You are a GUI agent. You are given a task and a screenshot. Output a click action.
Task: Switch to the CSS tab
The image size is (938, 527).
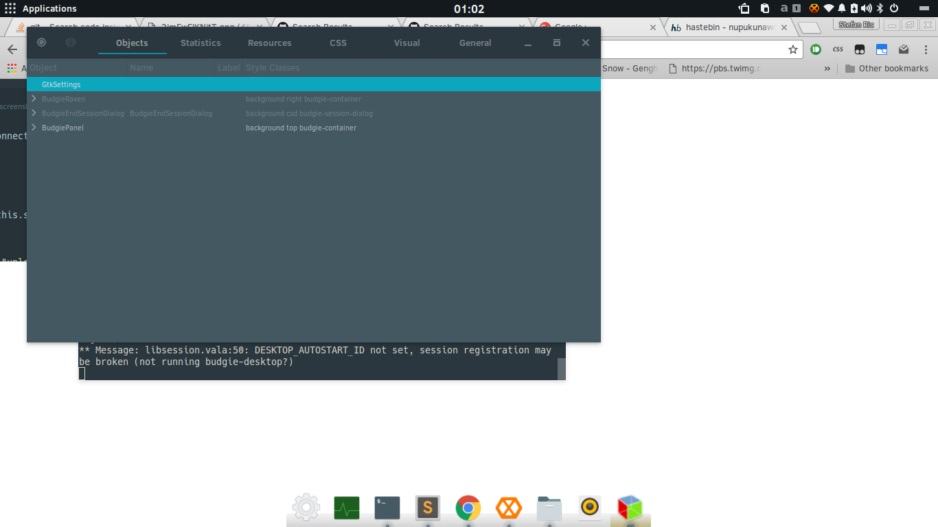point(338,43)
